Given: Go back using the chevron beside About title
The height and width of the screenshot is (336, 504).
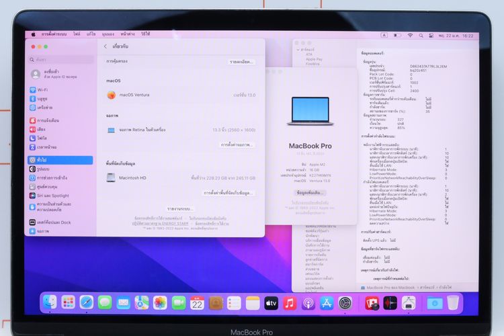Looking at the screenshot, I should click(x=106, y=46).
